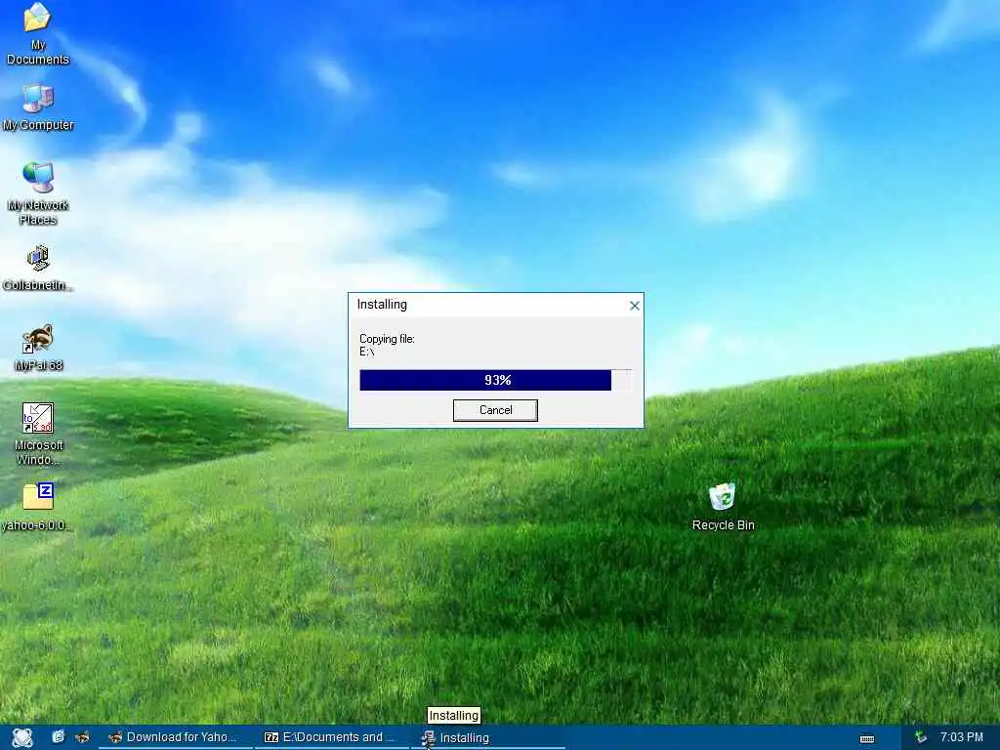Switch to Installing taskbar button
Image resolution: width=1000 pixels, height=750 pixels.
pyautogui.click(x=488, y=738)
